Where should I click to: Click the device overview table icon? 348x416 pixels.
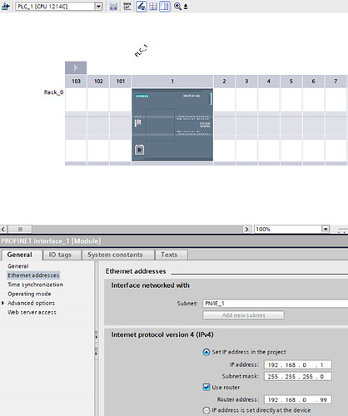pos(113,6)
